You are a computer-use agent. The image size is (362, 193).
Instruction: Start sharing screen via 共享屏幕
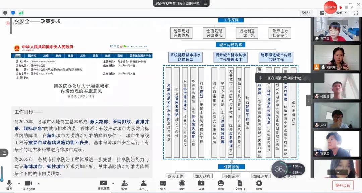(103, 185)
